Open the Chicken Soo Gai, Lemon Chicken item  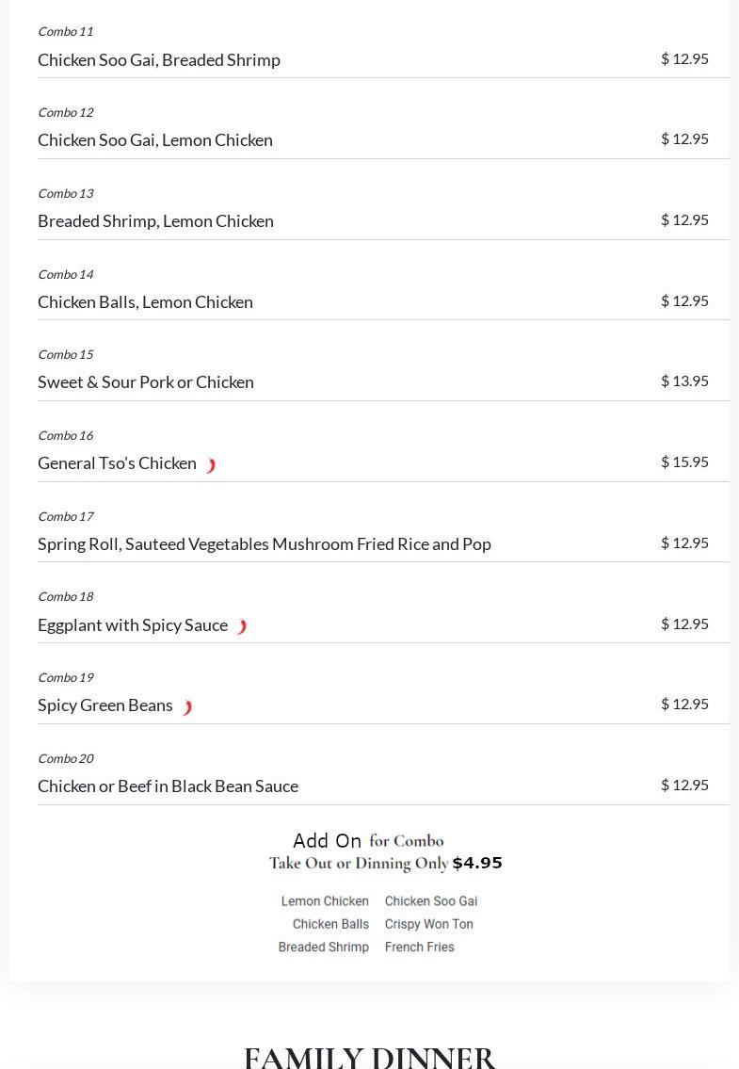point(155,139)
